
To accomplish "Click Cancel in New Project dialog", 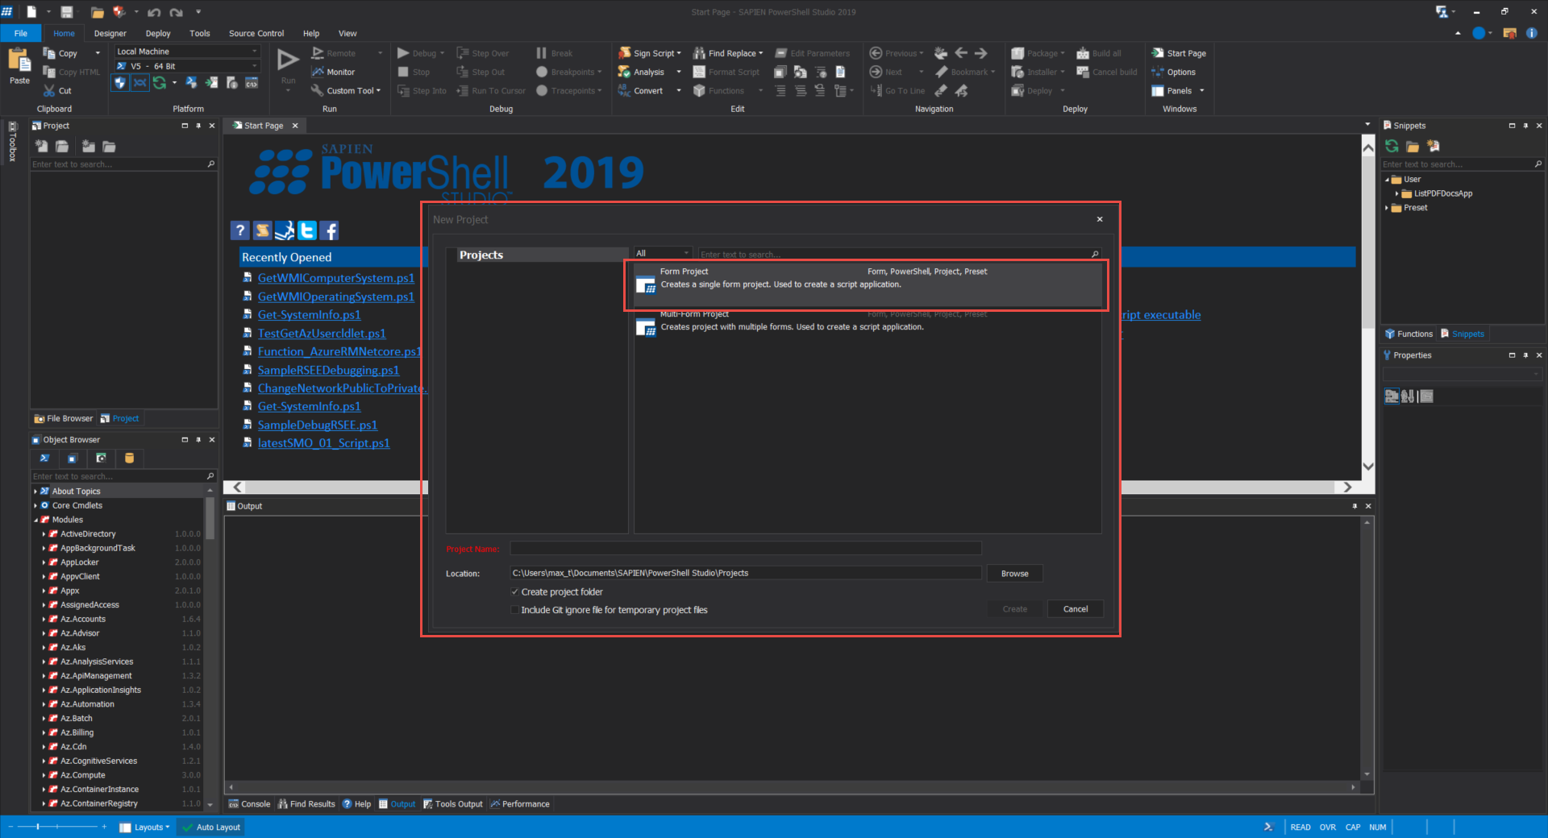I will pyautogui.click(x=1075, y=608).
